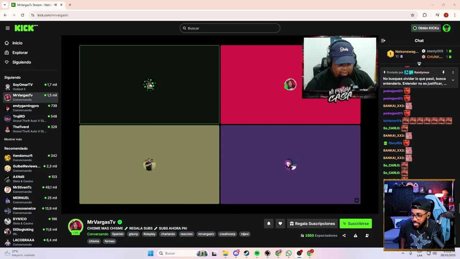Open A4Ndii recommended channel

[x=31, y=179]
